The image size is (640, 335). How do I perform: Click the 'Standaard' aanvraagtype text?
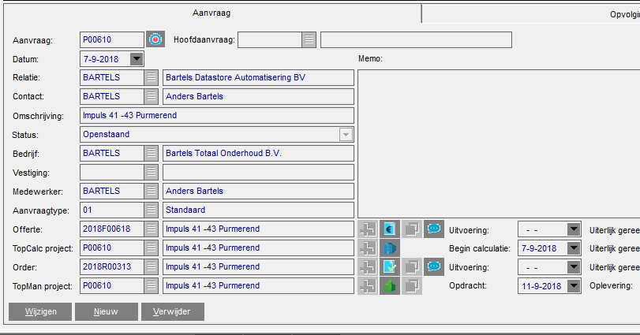coord(185,210)
